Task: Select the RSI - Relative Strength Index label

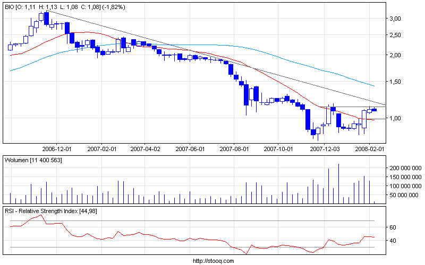Action: pyautogui.click(x=51, y=211)
